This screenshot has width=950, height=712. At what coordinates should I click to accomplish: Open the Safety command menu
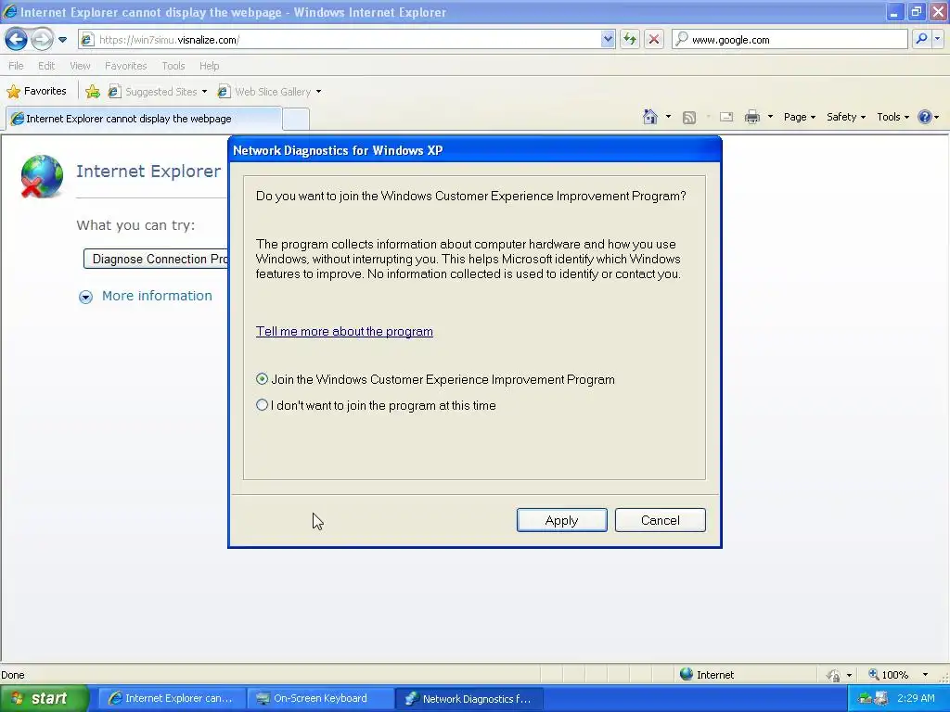pyautogui.click(x=846, y=117)
